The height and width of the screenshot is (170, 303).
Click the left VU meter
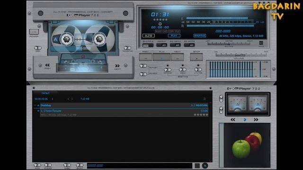(237, 104)
